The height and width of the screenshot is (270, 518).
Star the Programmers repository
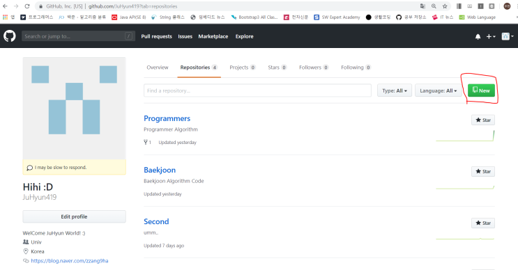(x=483, y=120)
